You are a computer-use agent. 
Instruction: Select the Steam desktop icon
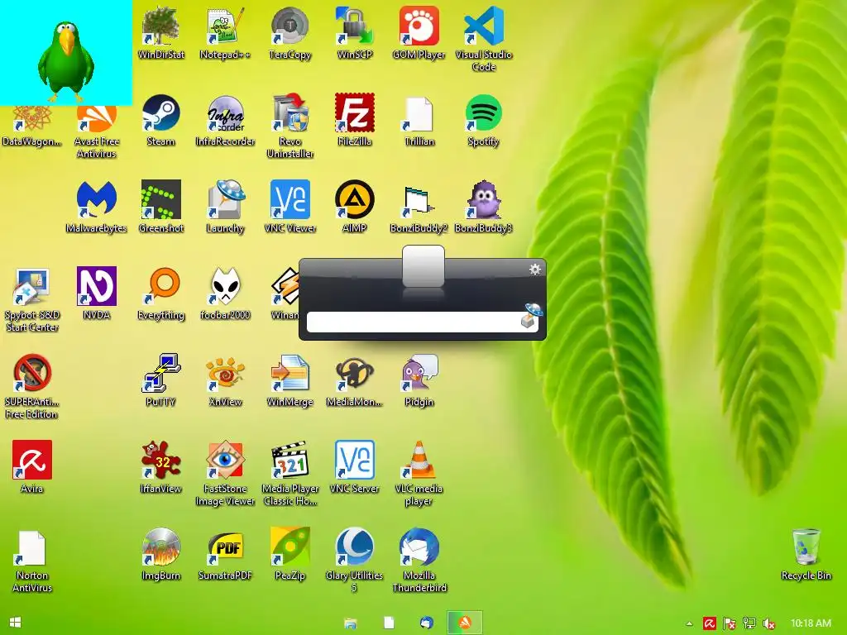click(161, 120)
